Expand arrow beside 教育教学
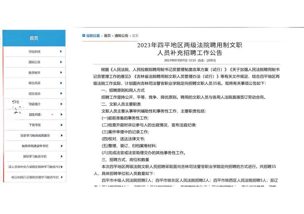The image size is (304, 214). 61,73
